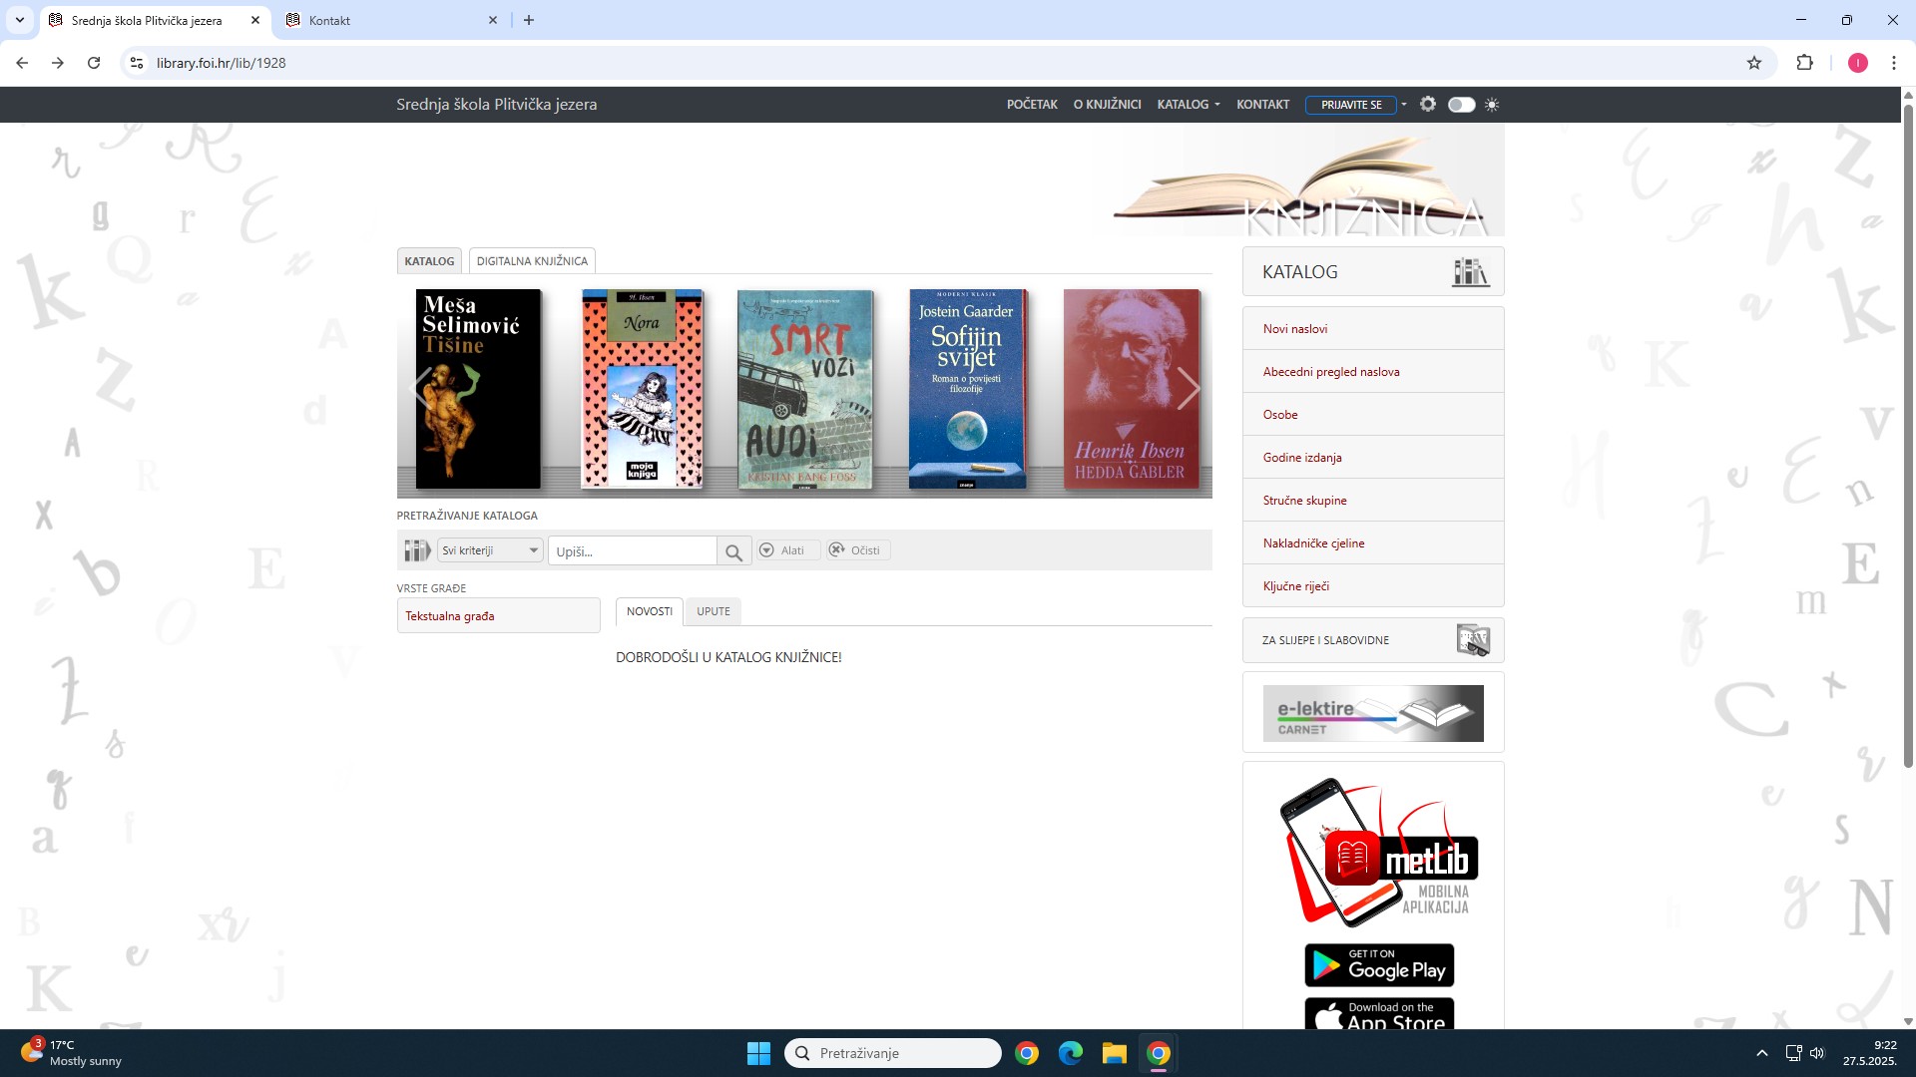Open the Svi kriteriji dropdown
Screen dimensions: 1916x1077
click(490, 550)
